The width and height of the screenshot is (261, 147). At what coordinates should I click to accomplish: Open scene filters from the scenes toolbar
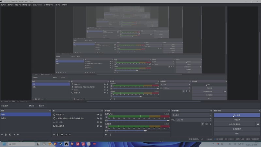[10, 135]
